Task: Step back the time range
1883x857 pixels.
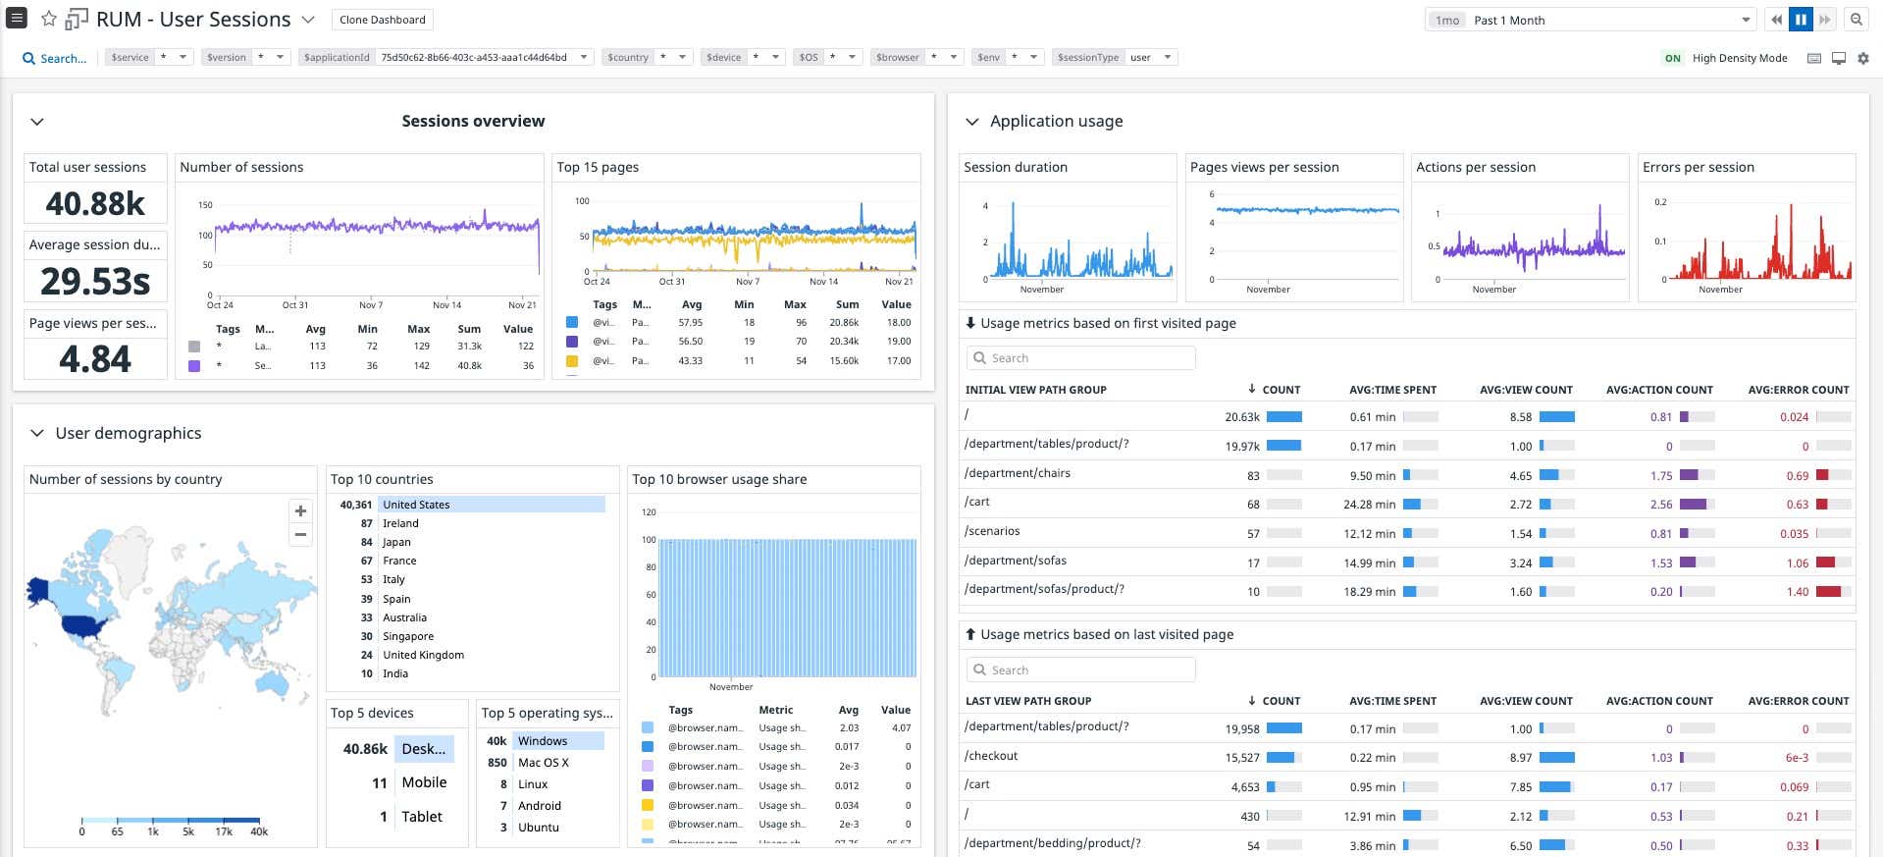Action: [x=1776, y=20]
